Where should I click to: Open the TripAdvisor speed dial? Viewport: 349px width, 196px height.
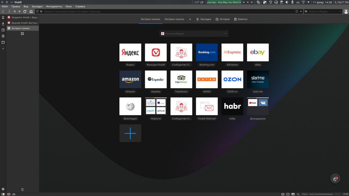(x=181, y=79)
